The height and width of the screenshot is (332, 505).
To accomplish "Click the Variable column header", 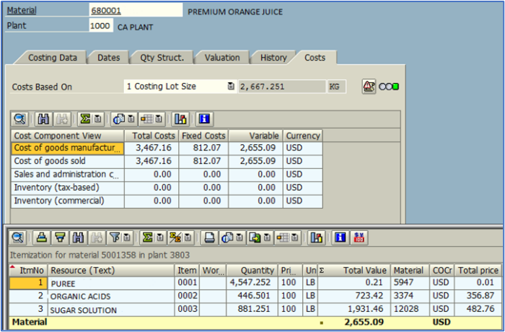I will [x=255, y=136].
